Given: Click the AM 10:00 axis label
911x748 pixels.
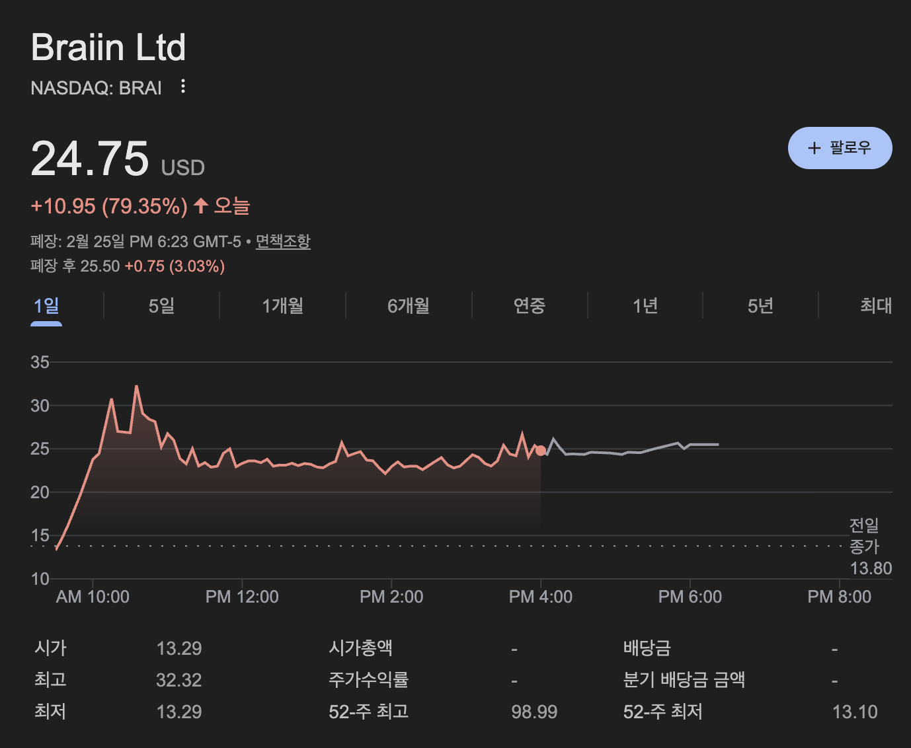Looking at the screenshot, I should click(x=93, y=597).
